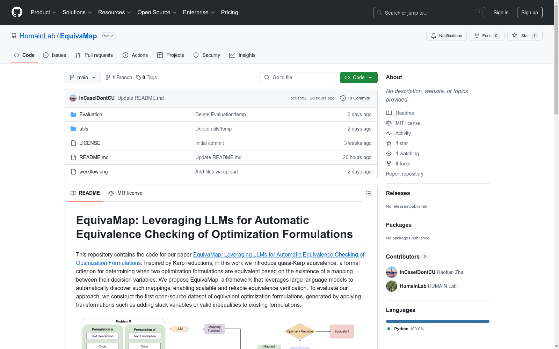The height and width of the screenshot is (349, 559).
Task: Open the 19 Commits history link
Action: 355,98
